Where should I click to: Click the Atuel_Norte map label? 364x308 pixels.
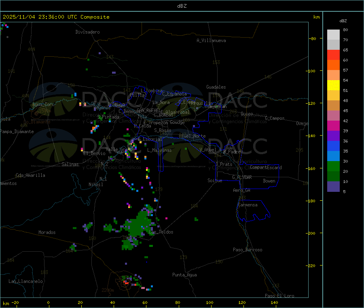point(192,136)
